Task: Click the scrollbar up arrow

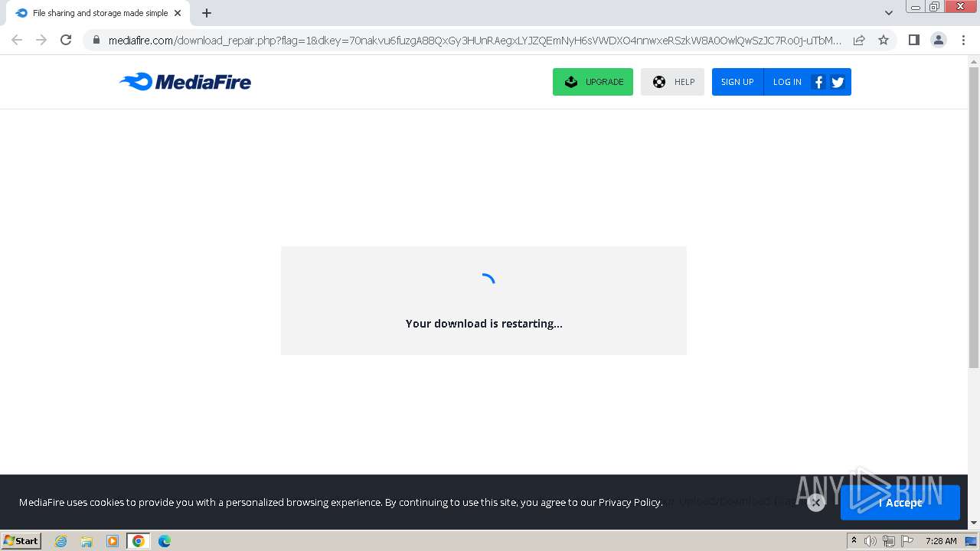Action: 974,60
